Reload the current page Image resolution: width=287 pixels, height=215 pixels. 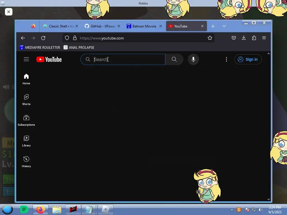tap(43, 38)
